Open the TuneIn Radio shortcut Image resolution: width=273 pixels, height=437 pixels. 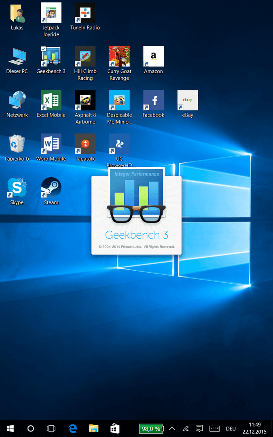[x=85, y=13]
